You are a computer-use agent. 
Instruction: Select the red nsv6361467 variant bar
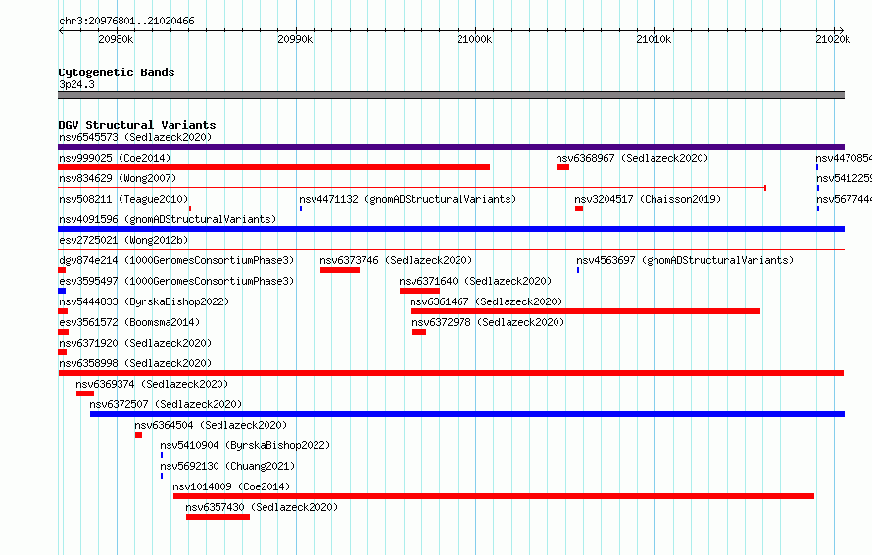[585, 311]
